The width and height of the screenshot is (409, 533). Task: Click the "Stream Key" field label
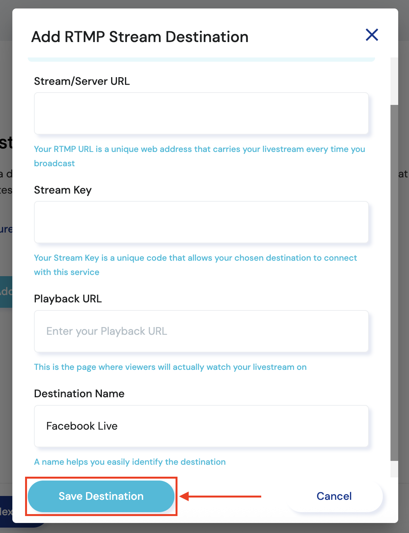(63, 190)
